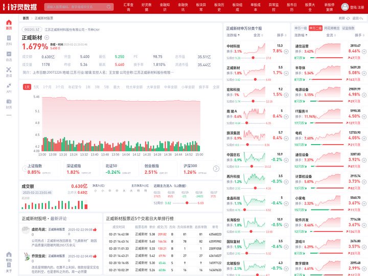Select the 1年 chart range
368x276 pixels.
click(x=88, y=87)
